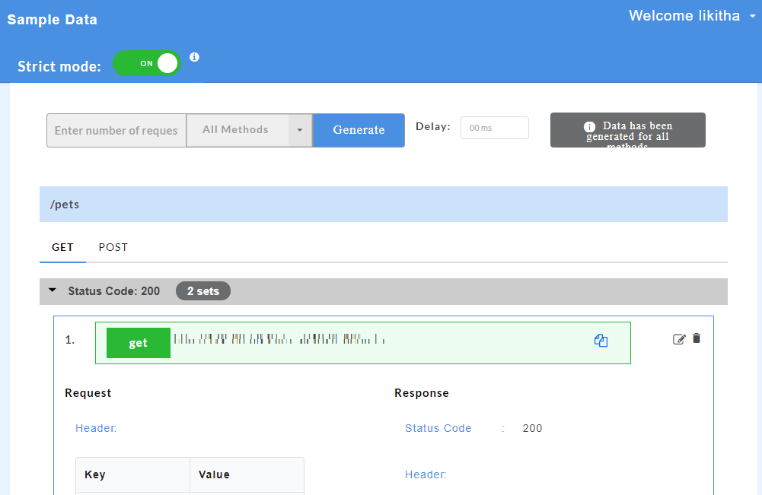
Task: Collapse the Status Code 200 section
Action: pyautogui.click(x=52, y=290)
